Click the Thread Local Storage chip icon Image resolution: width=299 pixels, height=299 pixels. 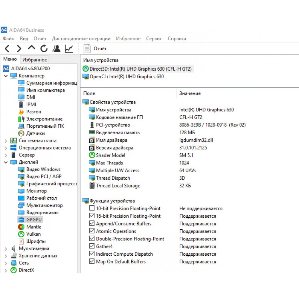pyautogui.click(x=92, y=186)
